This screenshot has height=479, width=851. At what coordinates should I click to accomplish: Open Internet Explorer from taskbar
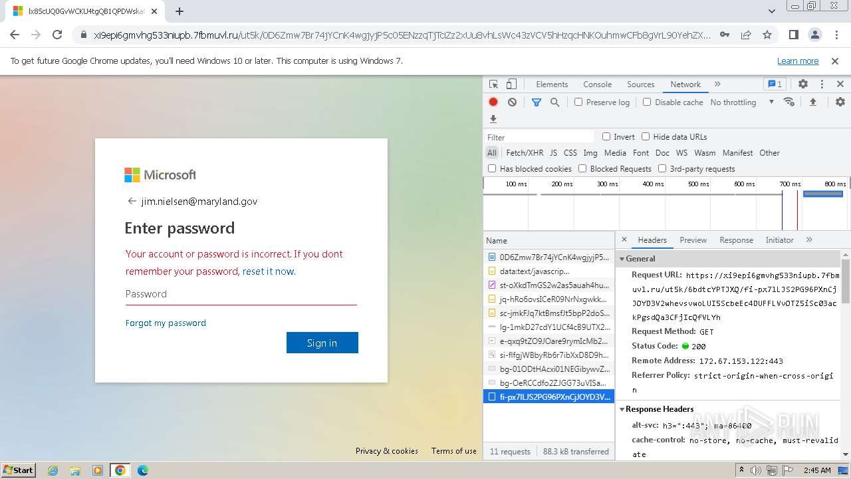coord(53,470)
